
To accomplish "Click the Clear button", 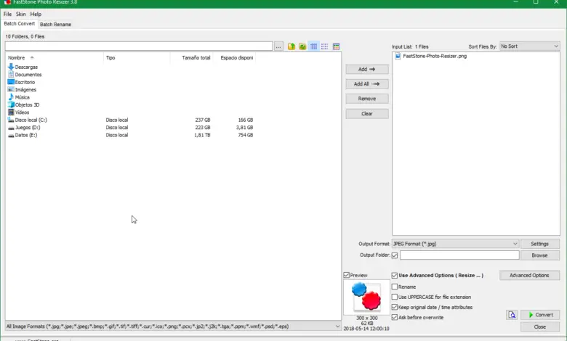I will (367, 114).
